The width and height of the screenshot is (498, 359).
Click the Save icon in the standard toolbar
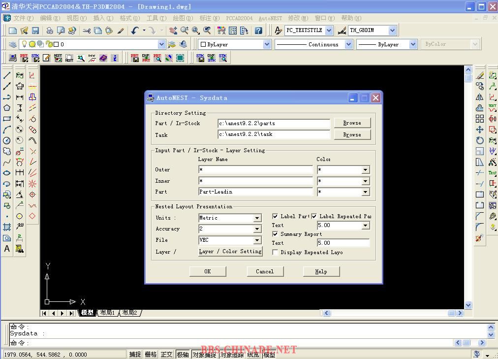click(35, 31)
